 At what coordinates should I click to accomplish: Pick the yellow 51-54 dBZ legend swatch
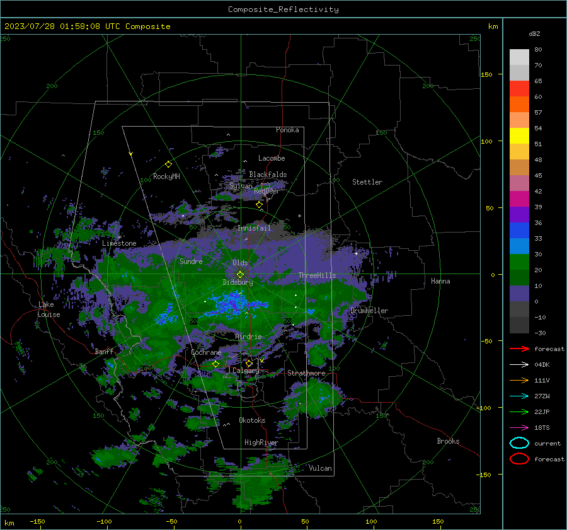(519, 136)
